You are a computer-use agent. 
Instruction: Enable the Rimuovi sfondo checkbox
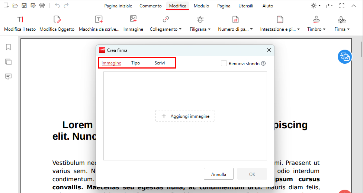[x=224, y=63]
